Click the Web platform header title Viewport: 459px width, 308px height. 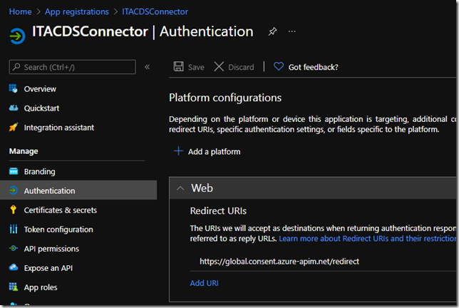pyautogui.click(x=202, y=188)
